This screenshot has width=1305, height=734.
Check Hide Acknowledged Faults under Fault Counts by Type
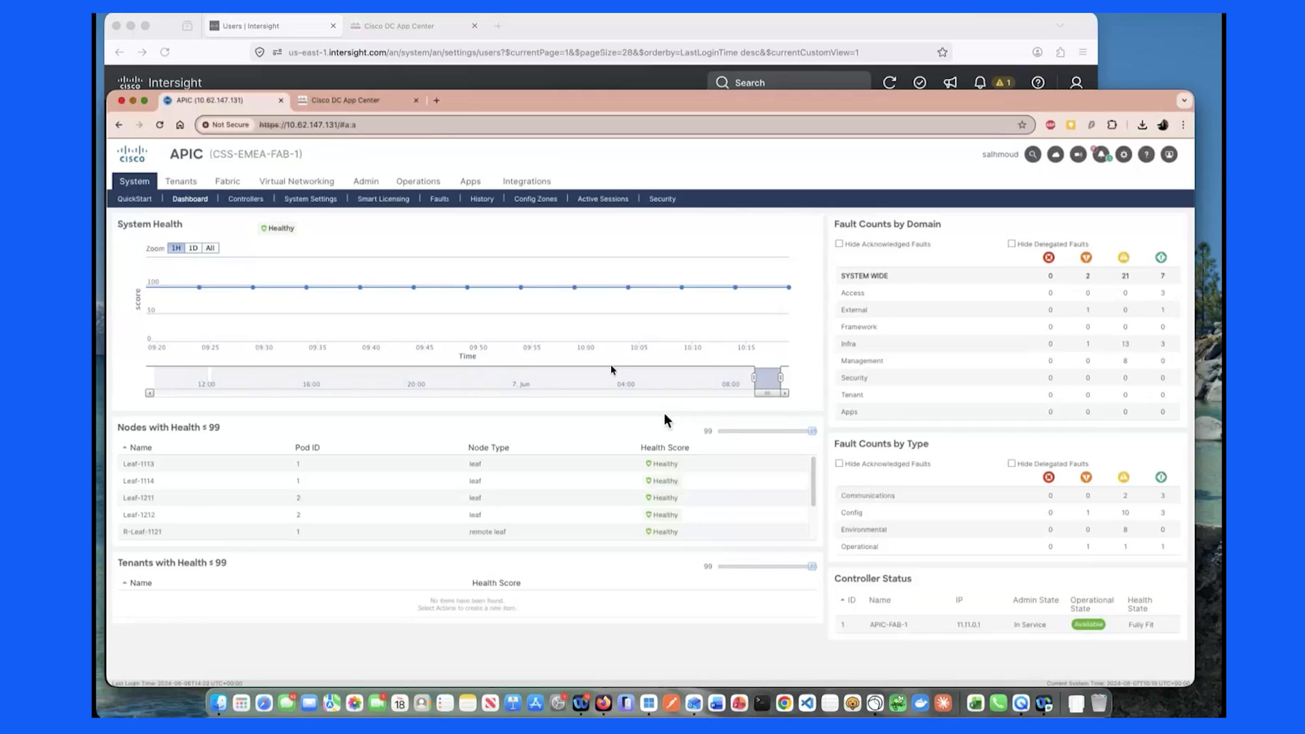839,463
